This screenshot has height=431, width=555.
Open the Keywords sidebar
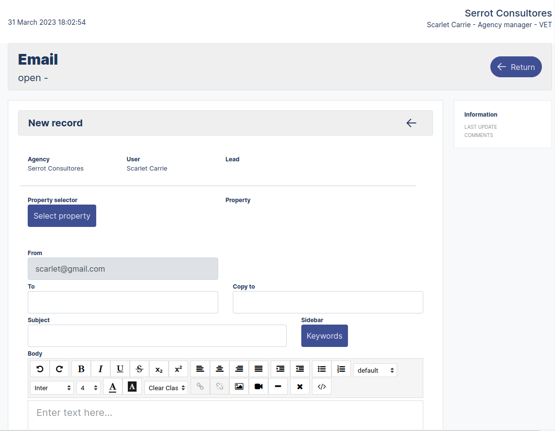pos(324,336)
